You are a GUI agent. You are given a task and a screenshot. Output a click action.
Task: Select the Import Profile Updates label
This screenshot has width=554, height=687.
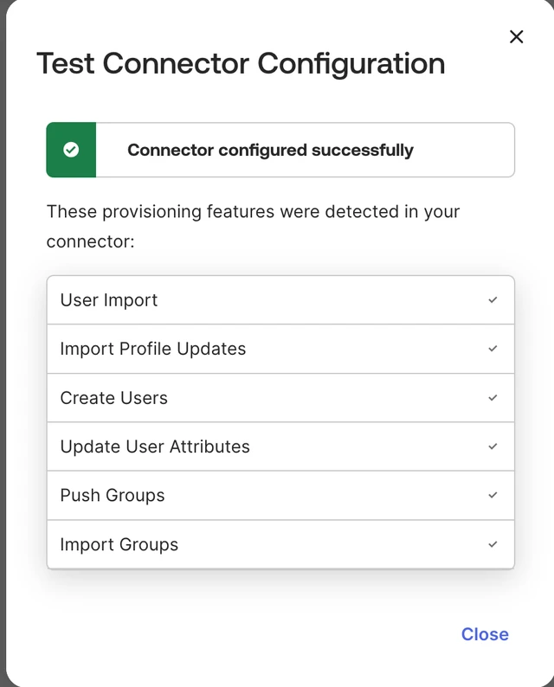tap(153, 349)
